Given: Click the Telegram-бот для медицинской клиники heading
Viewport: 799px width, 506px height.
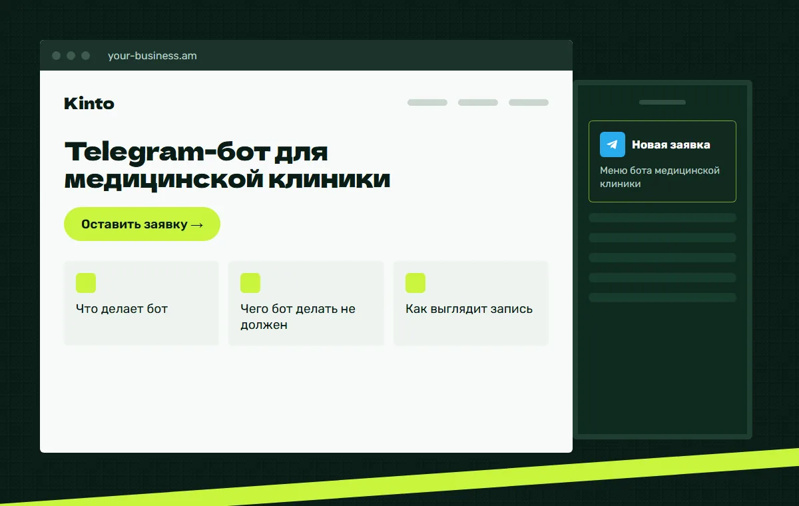Looking at the screenshot, I should 228,165.
